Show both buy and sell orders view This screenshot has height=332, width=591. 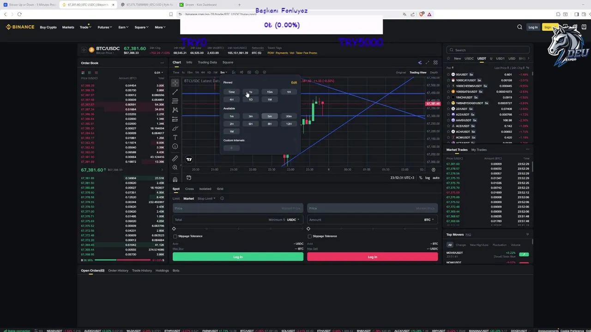(83, 72)
